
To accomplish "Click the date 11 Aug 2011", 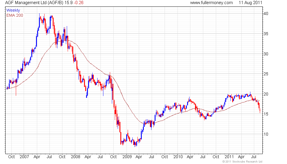I will pos(250,3).
